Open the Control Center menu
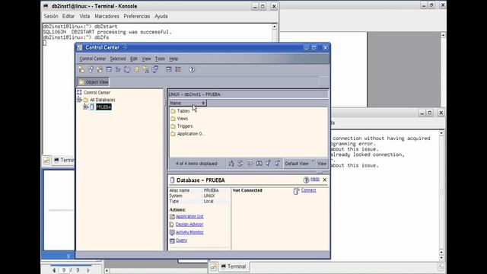The height and width of the screenshot is (274, 487). point(93,59)
